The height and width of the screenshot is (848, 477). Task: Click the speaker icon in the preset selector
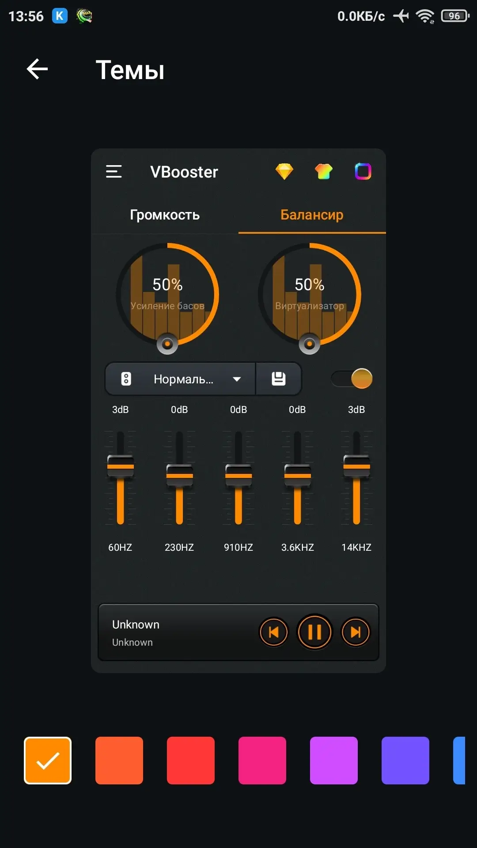126,379
